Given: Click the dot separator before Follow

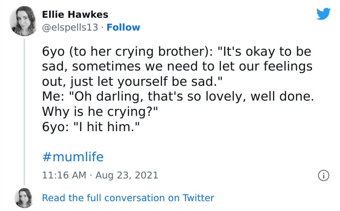Looking at the screenshot, I should [x=101, y=27].
